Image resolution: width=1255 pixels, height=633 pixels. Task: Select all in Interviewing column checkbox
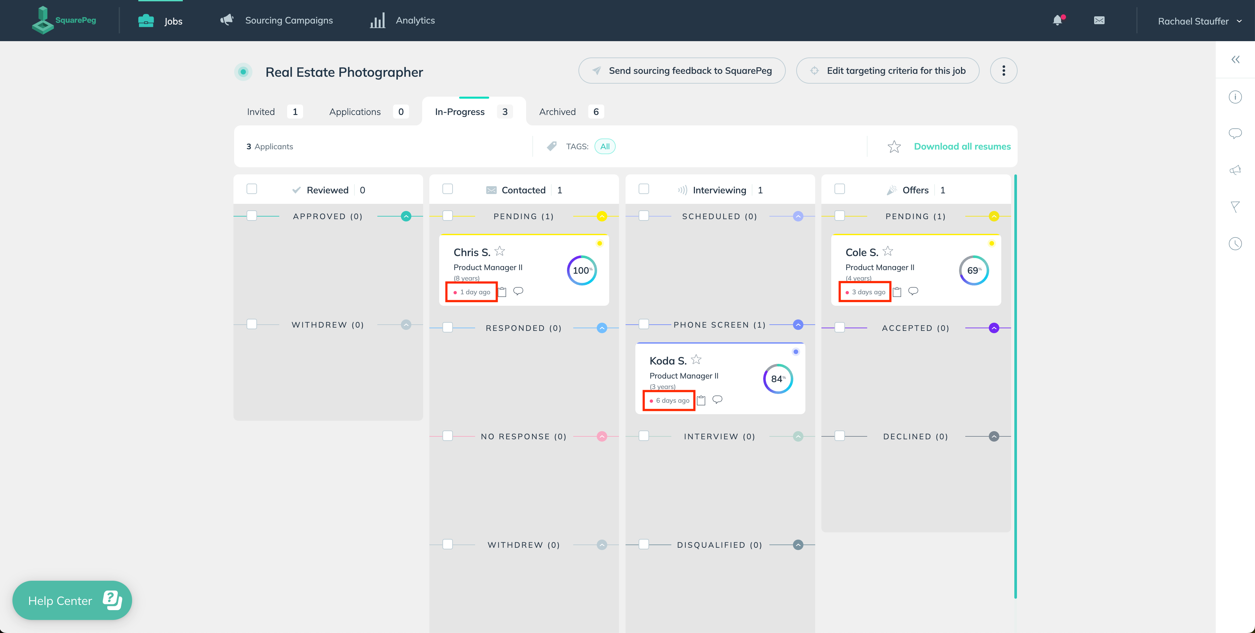click(x=644, y=189)
